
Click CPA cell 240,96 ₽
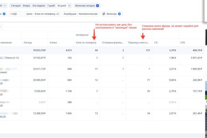(x=197, y=80)
